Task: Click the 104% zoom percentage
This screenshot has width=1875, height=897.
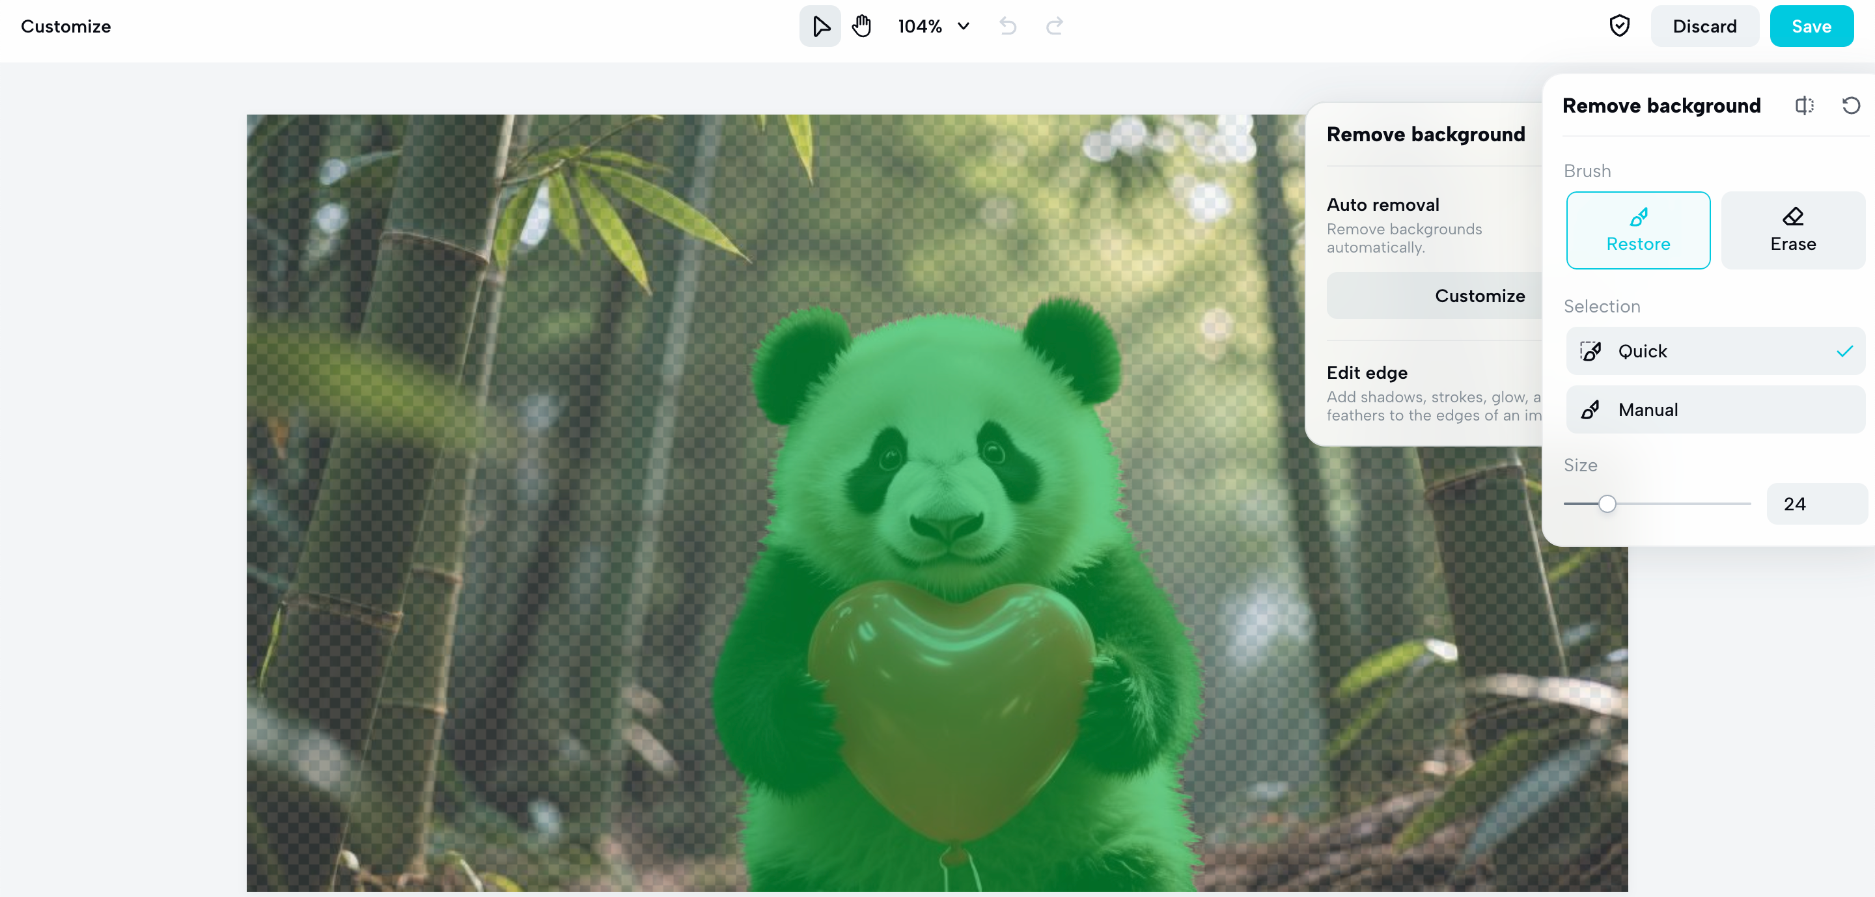Action: click(x=919, y=26)
